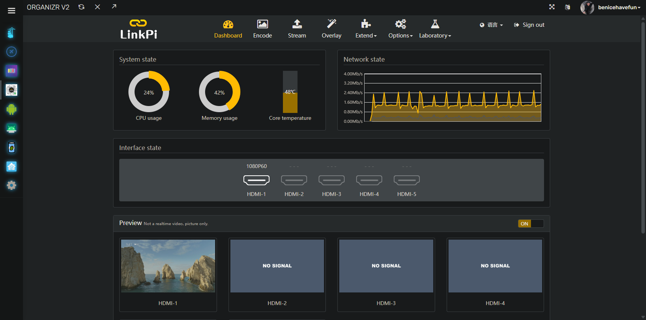Click the HDMI-1 preview thumbnail

click(168, 266)
